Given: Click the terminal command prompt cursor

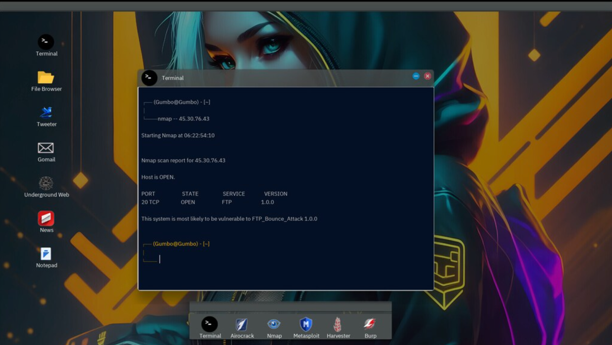Looking at the screenshot, I should [x=160, y=259].
